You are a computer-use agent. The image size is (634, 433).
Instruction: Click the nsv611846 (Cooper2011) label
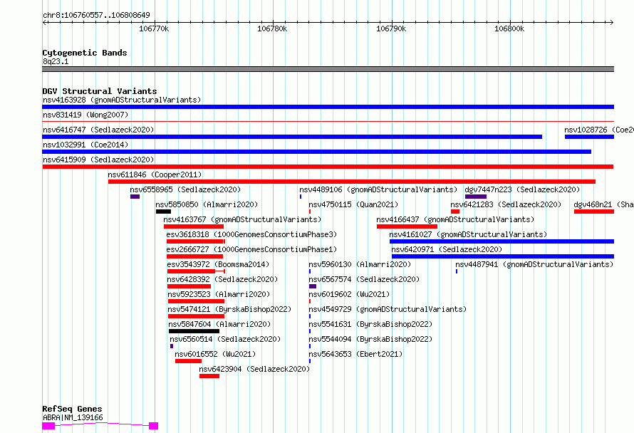155,174
